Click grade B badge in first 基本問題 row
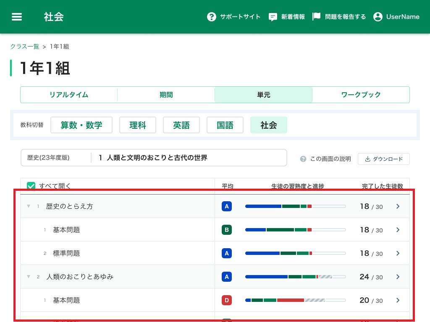 [x=226, y=230]
